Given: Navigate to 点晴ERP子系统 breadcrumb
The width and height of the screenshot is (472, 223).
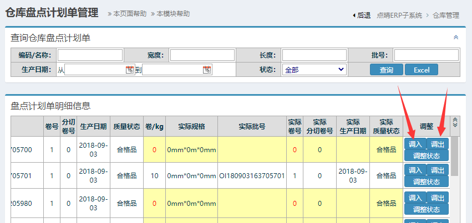Looking at the screenshot, I should click(399, 15).
